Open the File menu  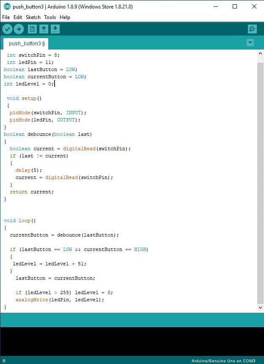pyautogui.click(x=6, y=17)
